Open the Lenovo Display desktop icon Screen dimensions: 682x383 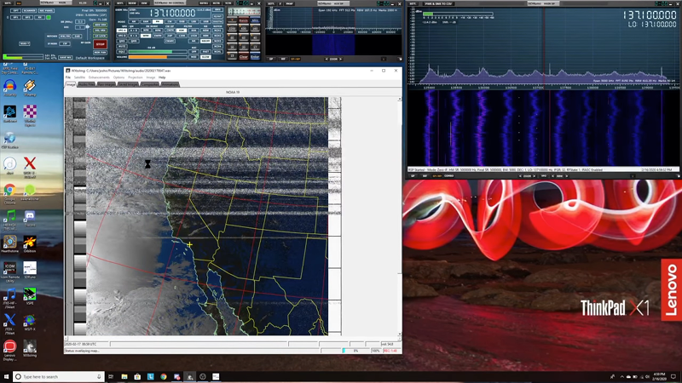point(9,346)
